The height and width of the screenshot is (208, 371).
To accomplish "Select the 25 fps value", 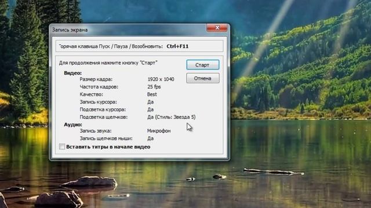I will 154,87.
